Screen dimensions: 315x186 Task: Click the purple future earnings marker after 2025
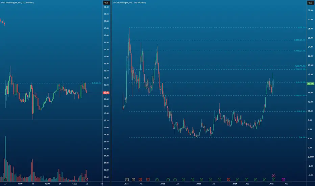(283, 180)
